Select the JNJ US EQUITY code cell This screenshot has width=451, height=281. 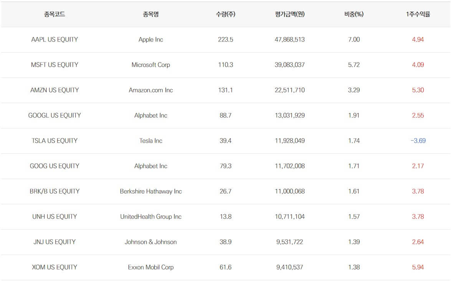point(55,242)
